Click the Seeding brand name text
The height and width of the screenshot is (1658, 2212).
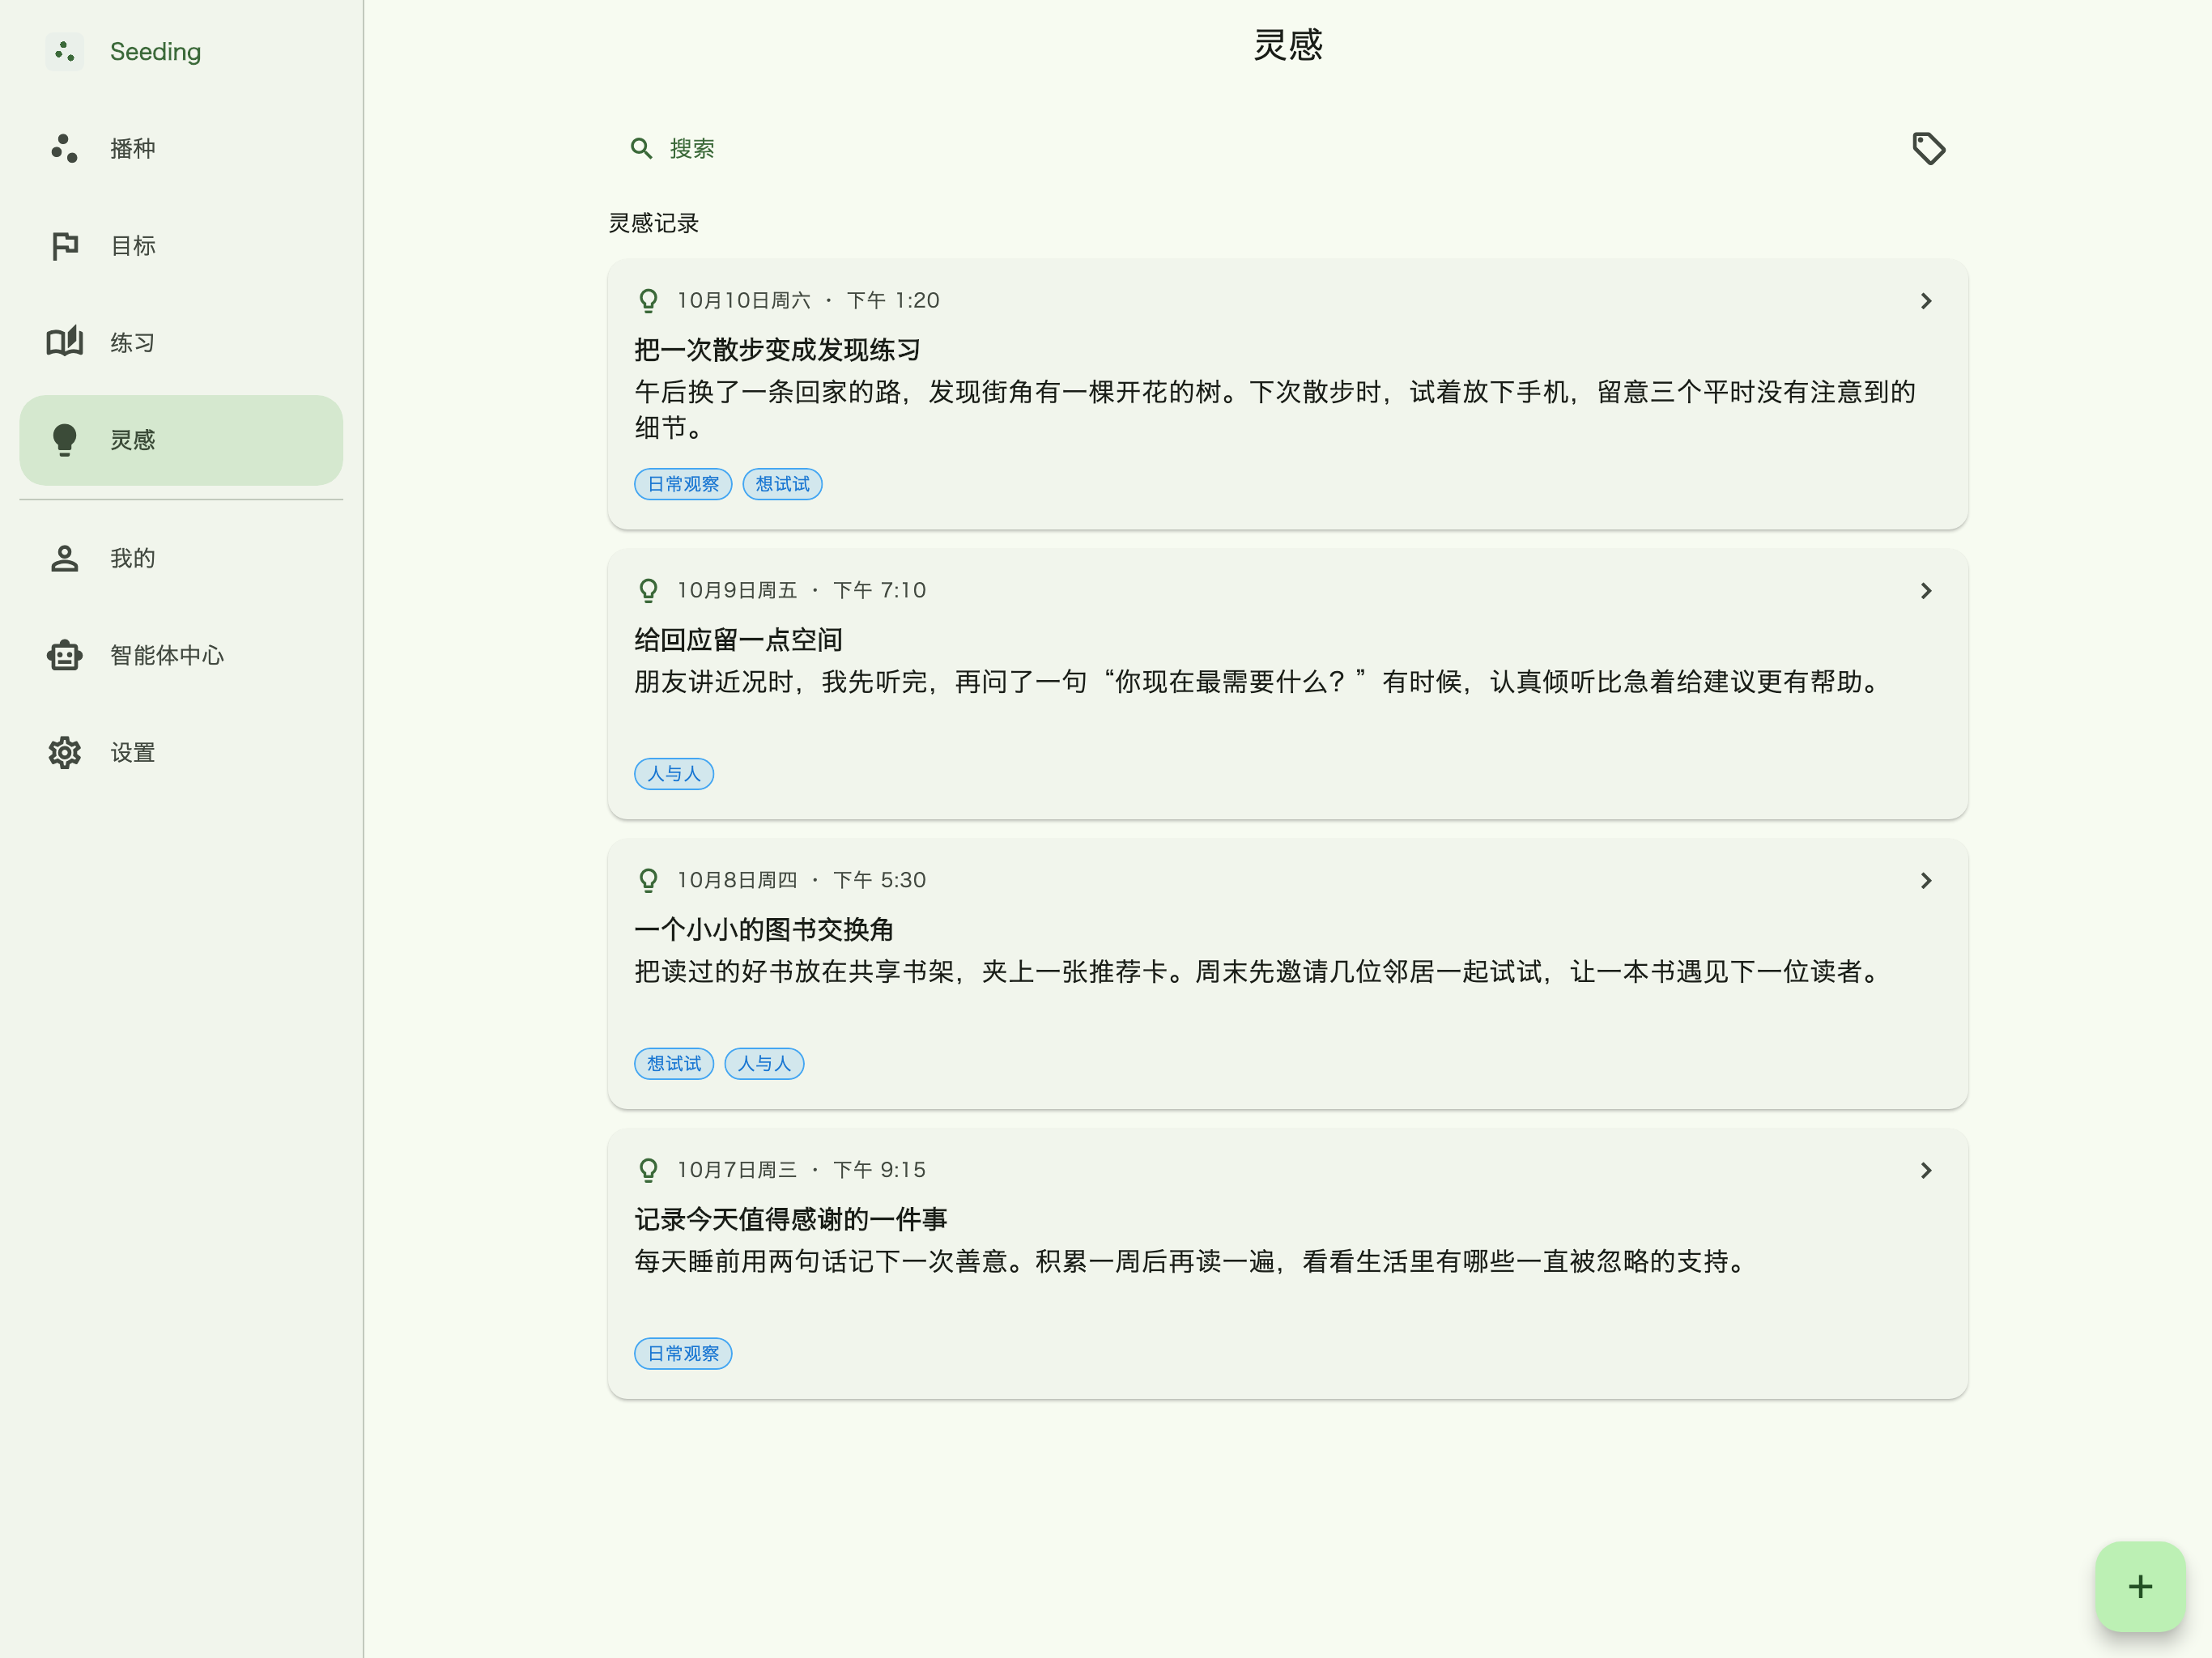(x=155, y=51)
